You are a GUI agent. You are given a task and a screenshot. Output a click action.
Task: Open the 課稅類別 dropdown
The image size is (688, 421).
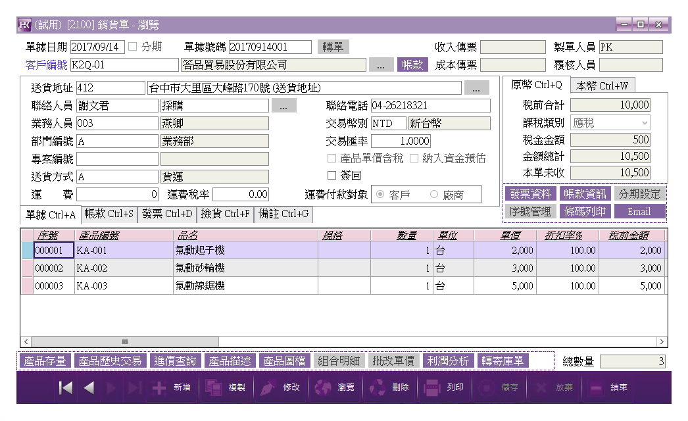(x=610, y=123)
